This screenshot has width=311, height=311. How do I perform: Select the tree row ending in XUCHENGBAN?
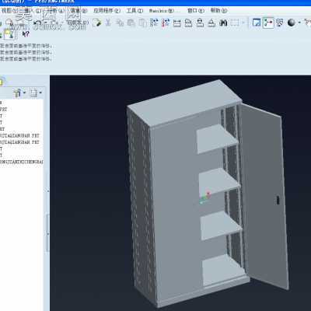click(x=22, y=162)
